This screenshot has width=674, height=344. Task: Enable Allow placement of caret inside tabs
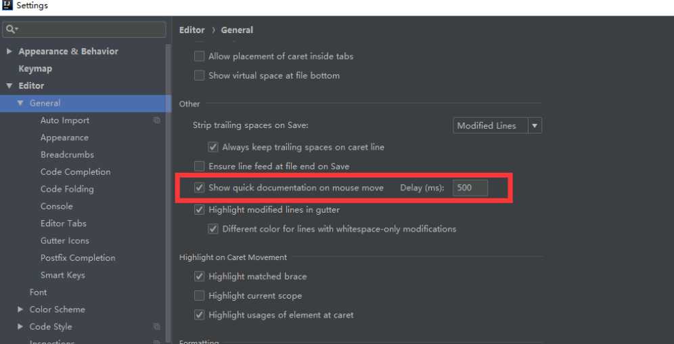199,56
